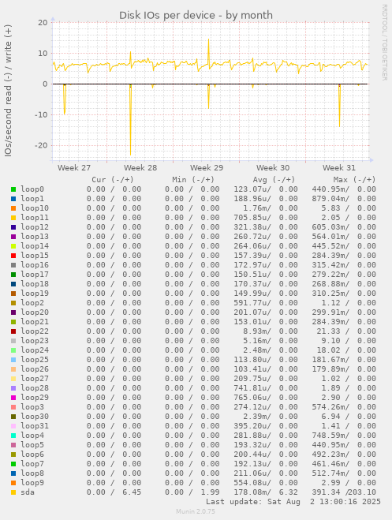Click the 'Max (-/+)' column header
The width and height of the screenshot is (392, 520).
pos(355,180)
